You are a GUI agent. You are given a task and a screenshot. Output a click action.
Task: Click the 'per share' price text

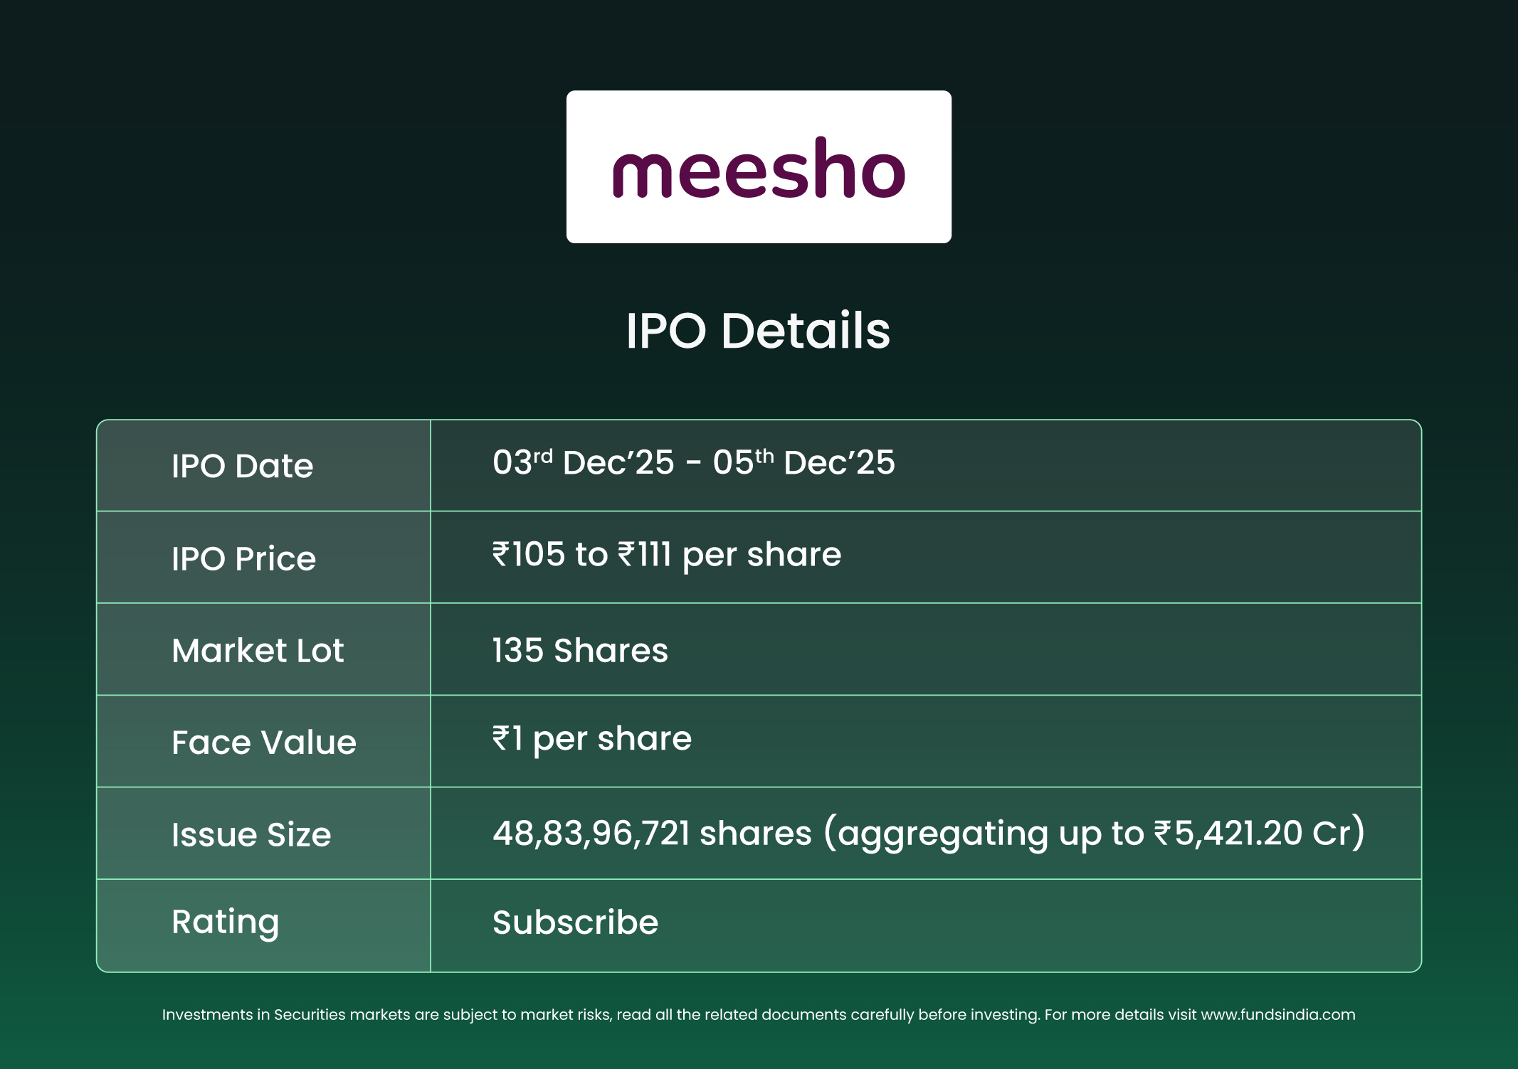(761, 555)
